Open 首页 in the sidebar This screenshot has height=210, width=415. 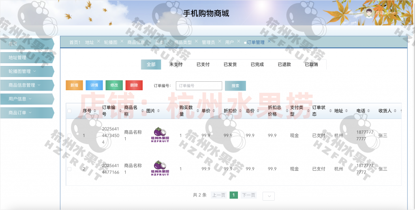[27, 44]
